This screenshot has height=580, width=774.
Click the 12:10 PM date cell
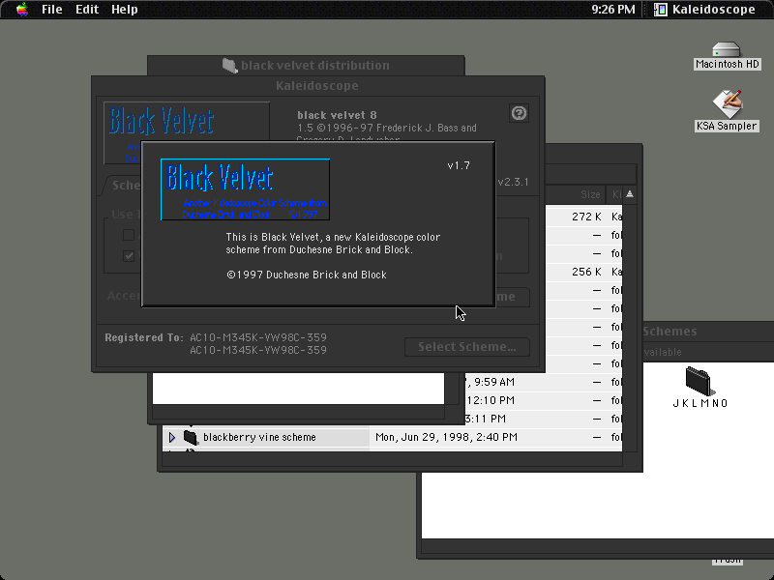pyautogui.click(x=491, y=400)
